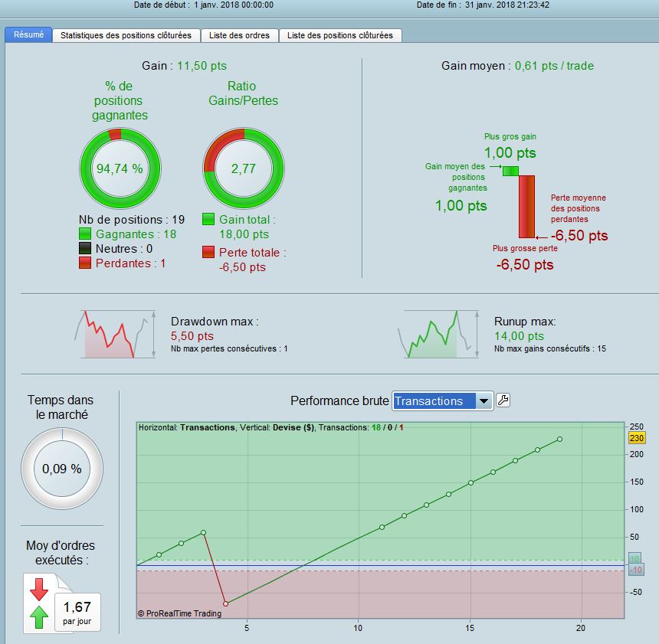Click the red Perdantes legend swatch
The width and height of the screenshot is (659, 644).
click(x=85, y=263)
